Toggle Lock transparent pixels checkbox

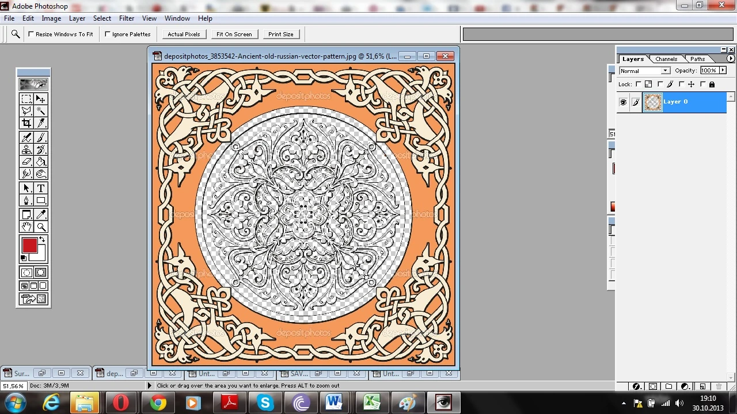click(638, 85)
